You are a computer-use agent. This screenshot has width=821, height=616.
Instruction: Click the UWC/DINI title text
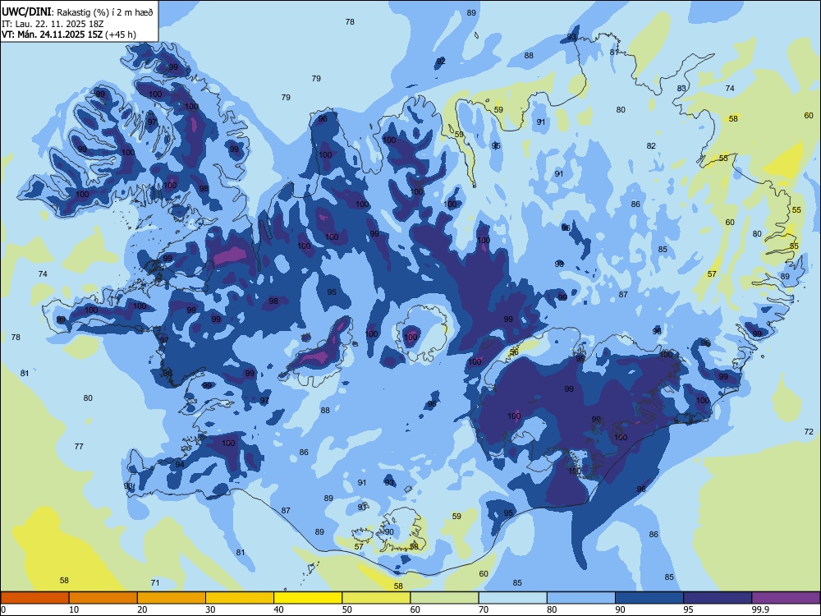(x=26, y=12)
